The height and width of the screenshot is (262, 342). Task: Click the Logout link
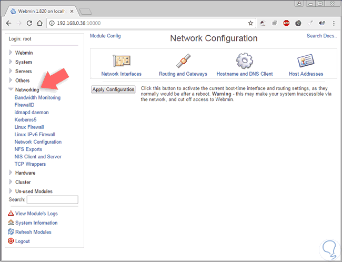pos(23,241)
